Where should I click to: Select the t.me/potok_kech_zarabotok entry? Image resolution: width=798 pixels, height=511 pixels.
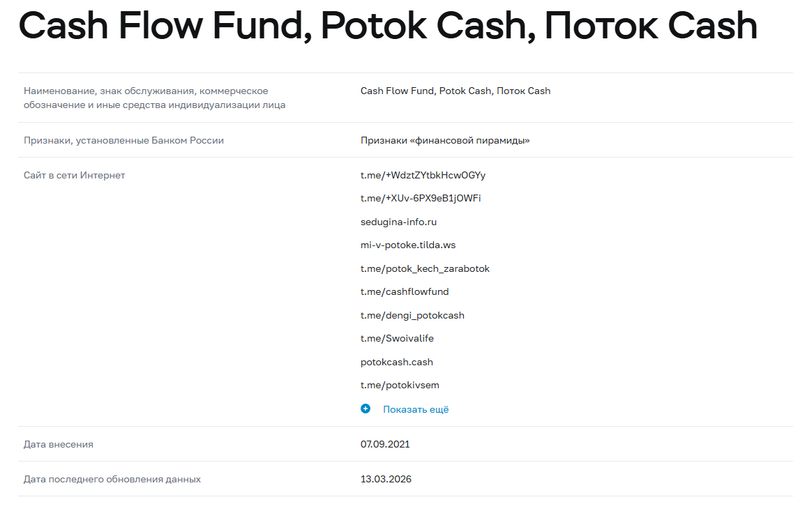pyautogui.click(x=425, y=268)
